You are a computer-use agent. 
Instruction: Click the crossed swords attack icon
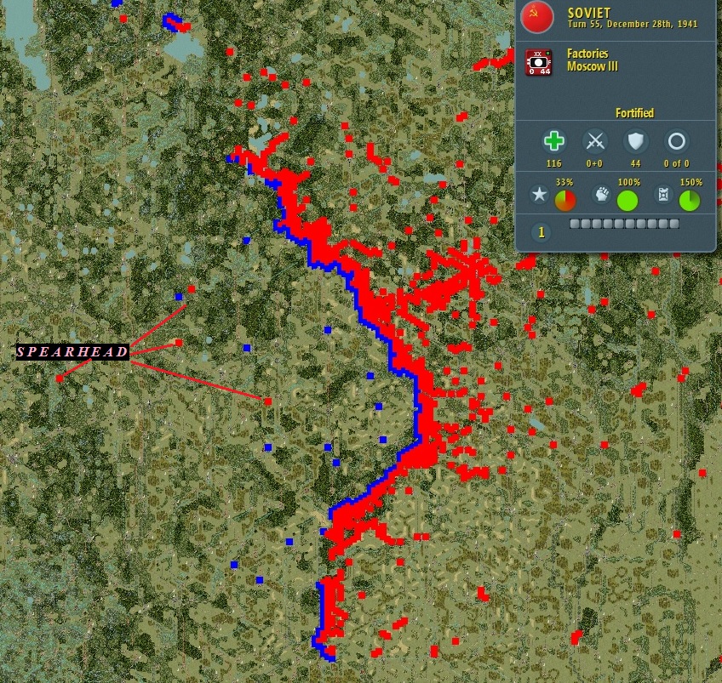595,140
